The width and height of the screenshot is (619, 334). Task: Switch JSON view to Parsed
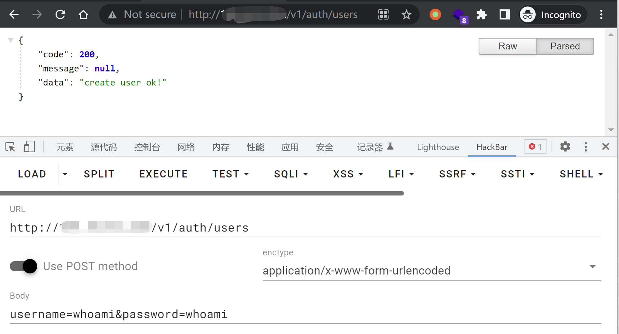565,46
